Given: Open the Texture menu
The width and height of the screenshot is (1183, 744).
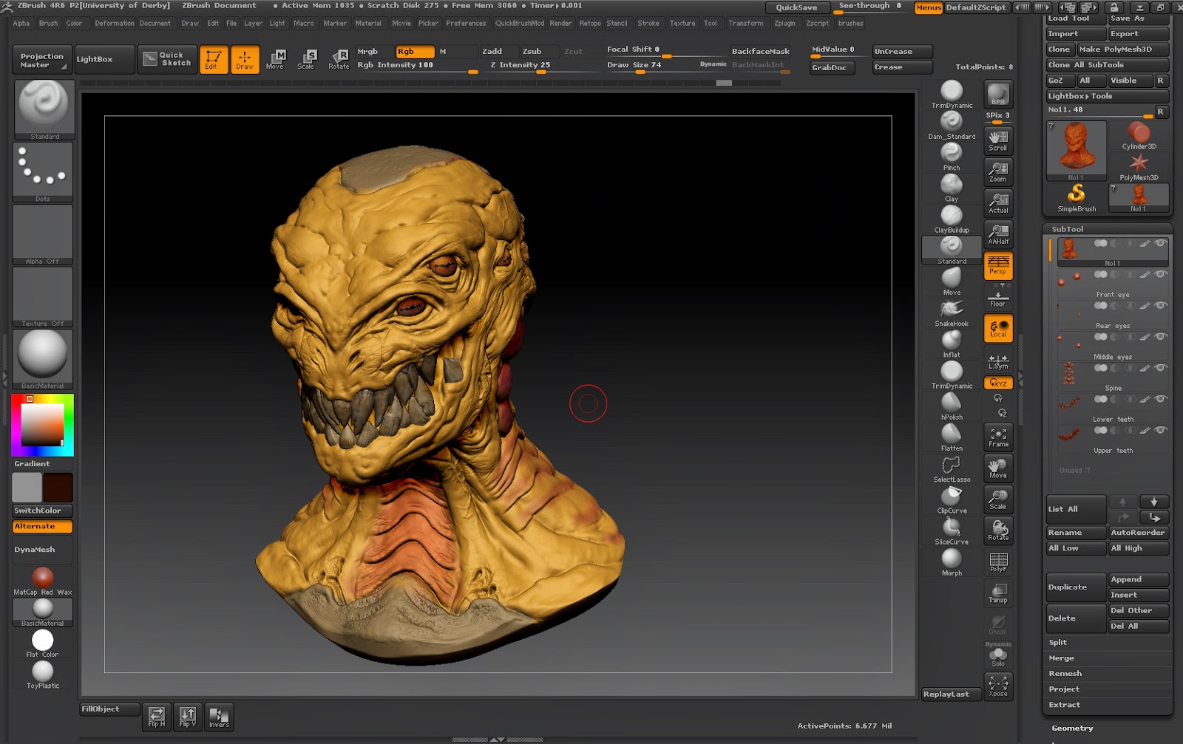Looking at the screenshot, I should coord(682,23).
